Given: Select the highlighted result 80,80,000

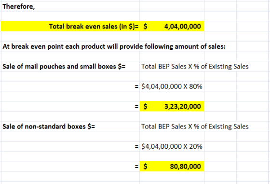Looking at the screenshot, I should click(x=172, y=166).
